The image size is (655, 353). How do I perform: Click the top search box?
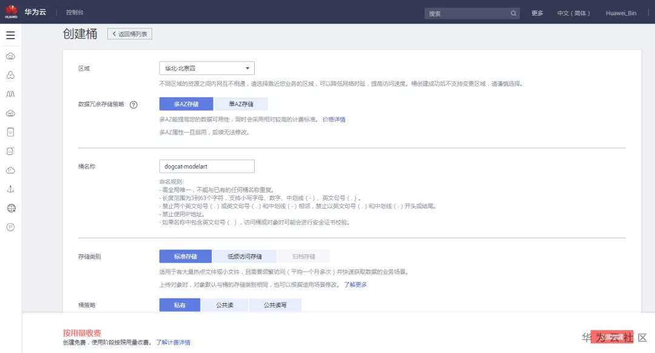pyautogui.click(x=472, y=13)
